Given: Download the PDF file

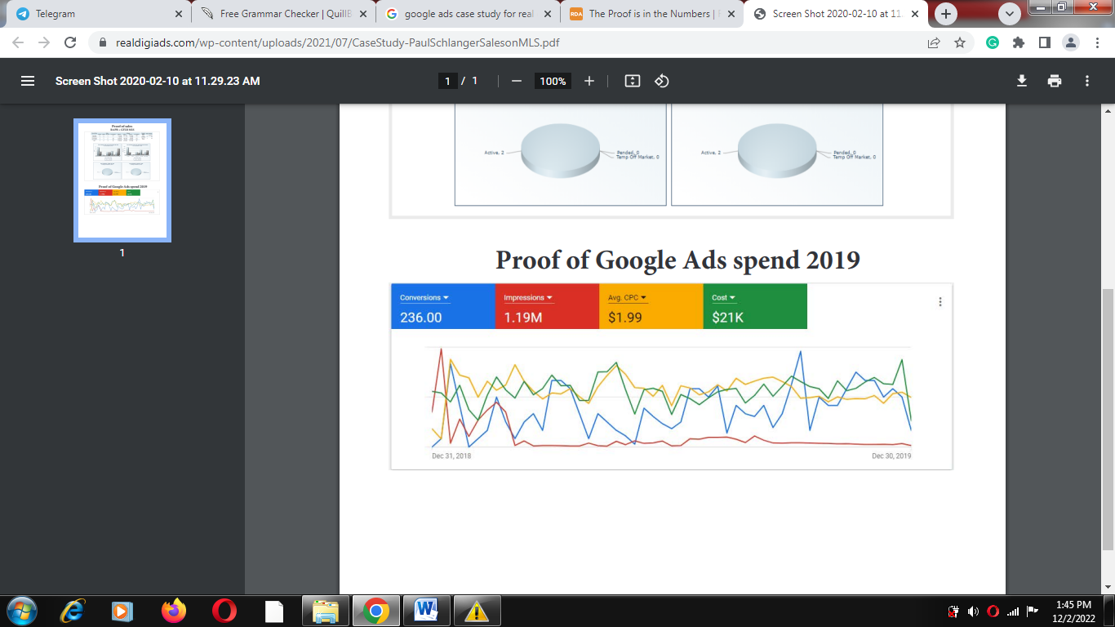Looking at the screenshot, I should (x=1021, y=81).
